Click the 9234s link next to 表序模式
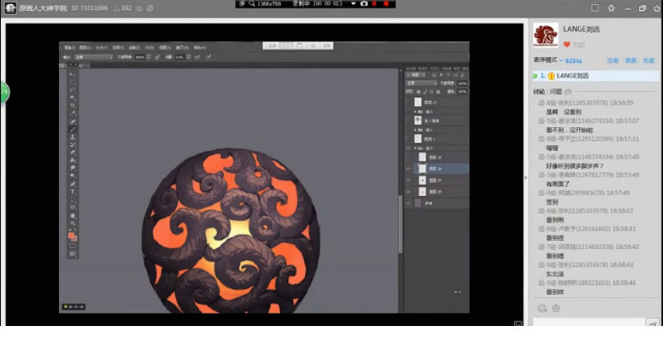Viewport: 663px width, 344px height. click(x=574, y=60)
